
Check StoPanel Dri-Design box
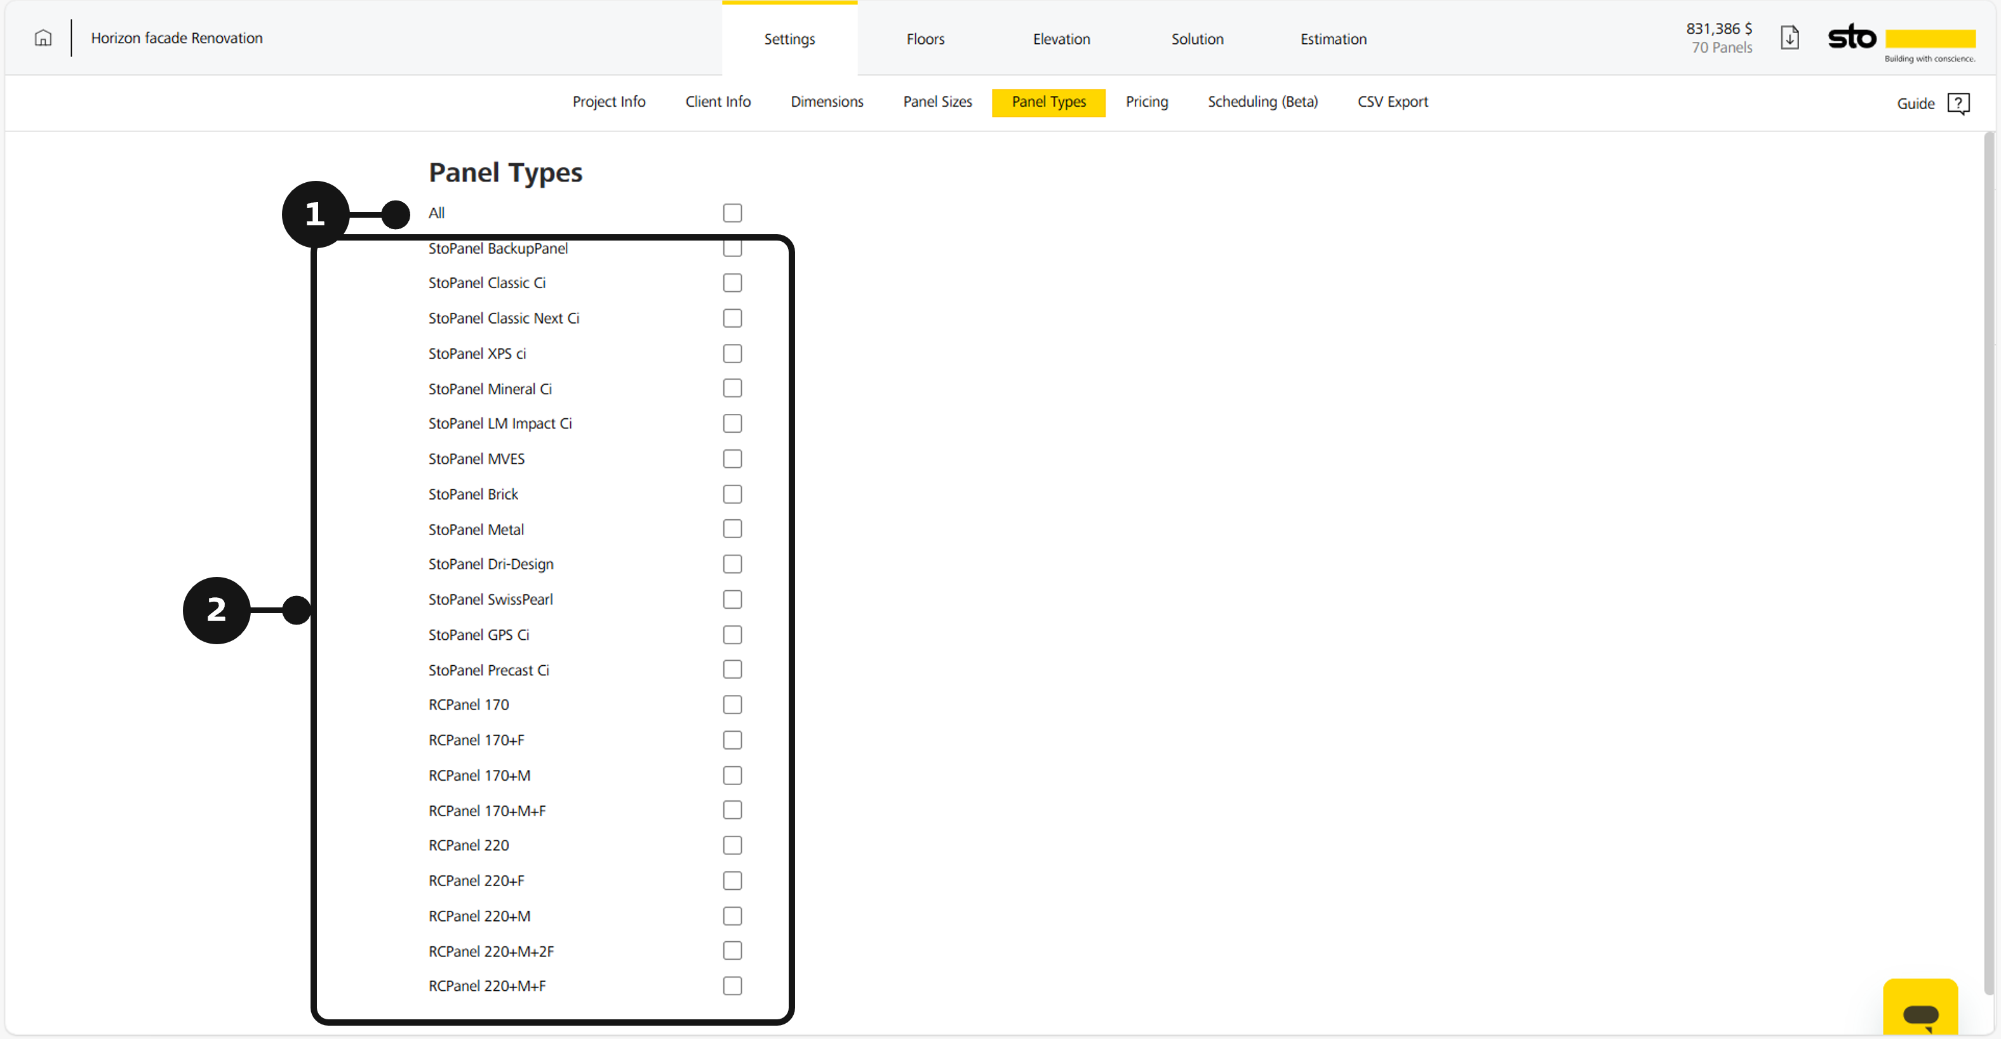732,564
